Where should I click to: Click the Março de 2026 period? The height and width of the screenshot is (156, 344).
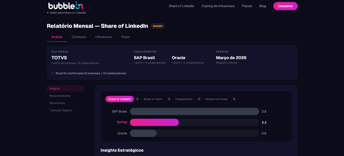tap(231, 58)
